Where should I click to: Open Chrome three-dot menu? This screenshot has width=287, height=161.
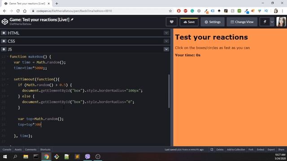tap(283, 11)
